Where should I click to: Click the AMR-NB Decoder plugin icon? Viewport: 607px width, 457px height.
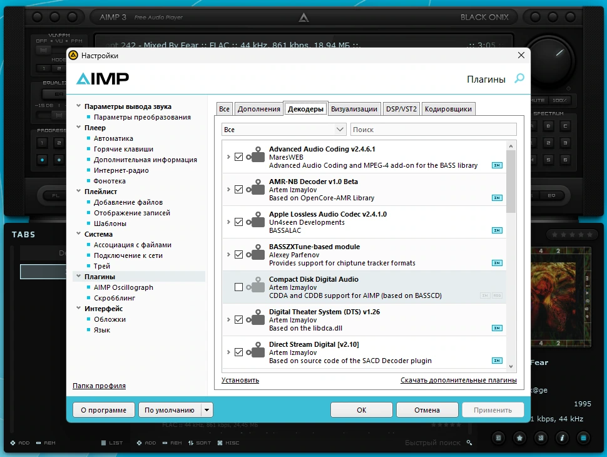(x=255, y=187)
